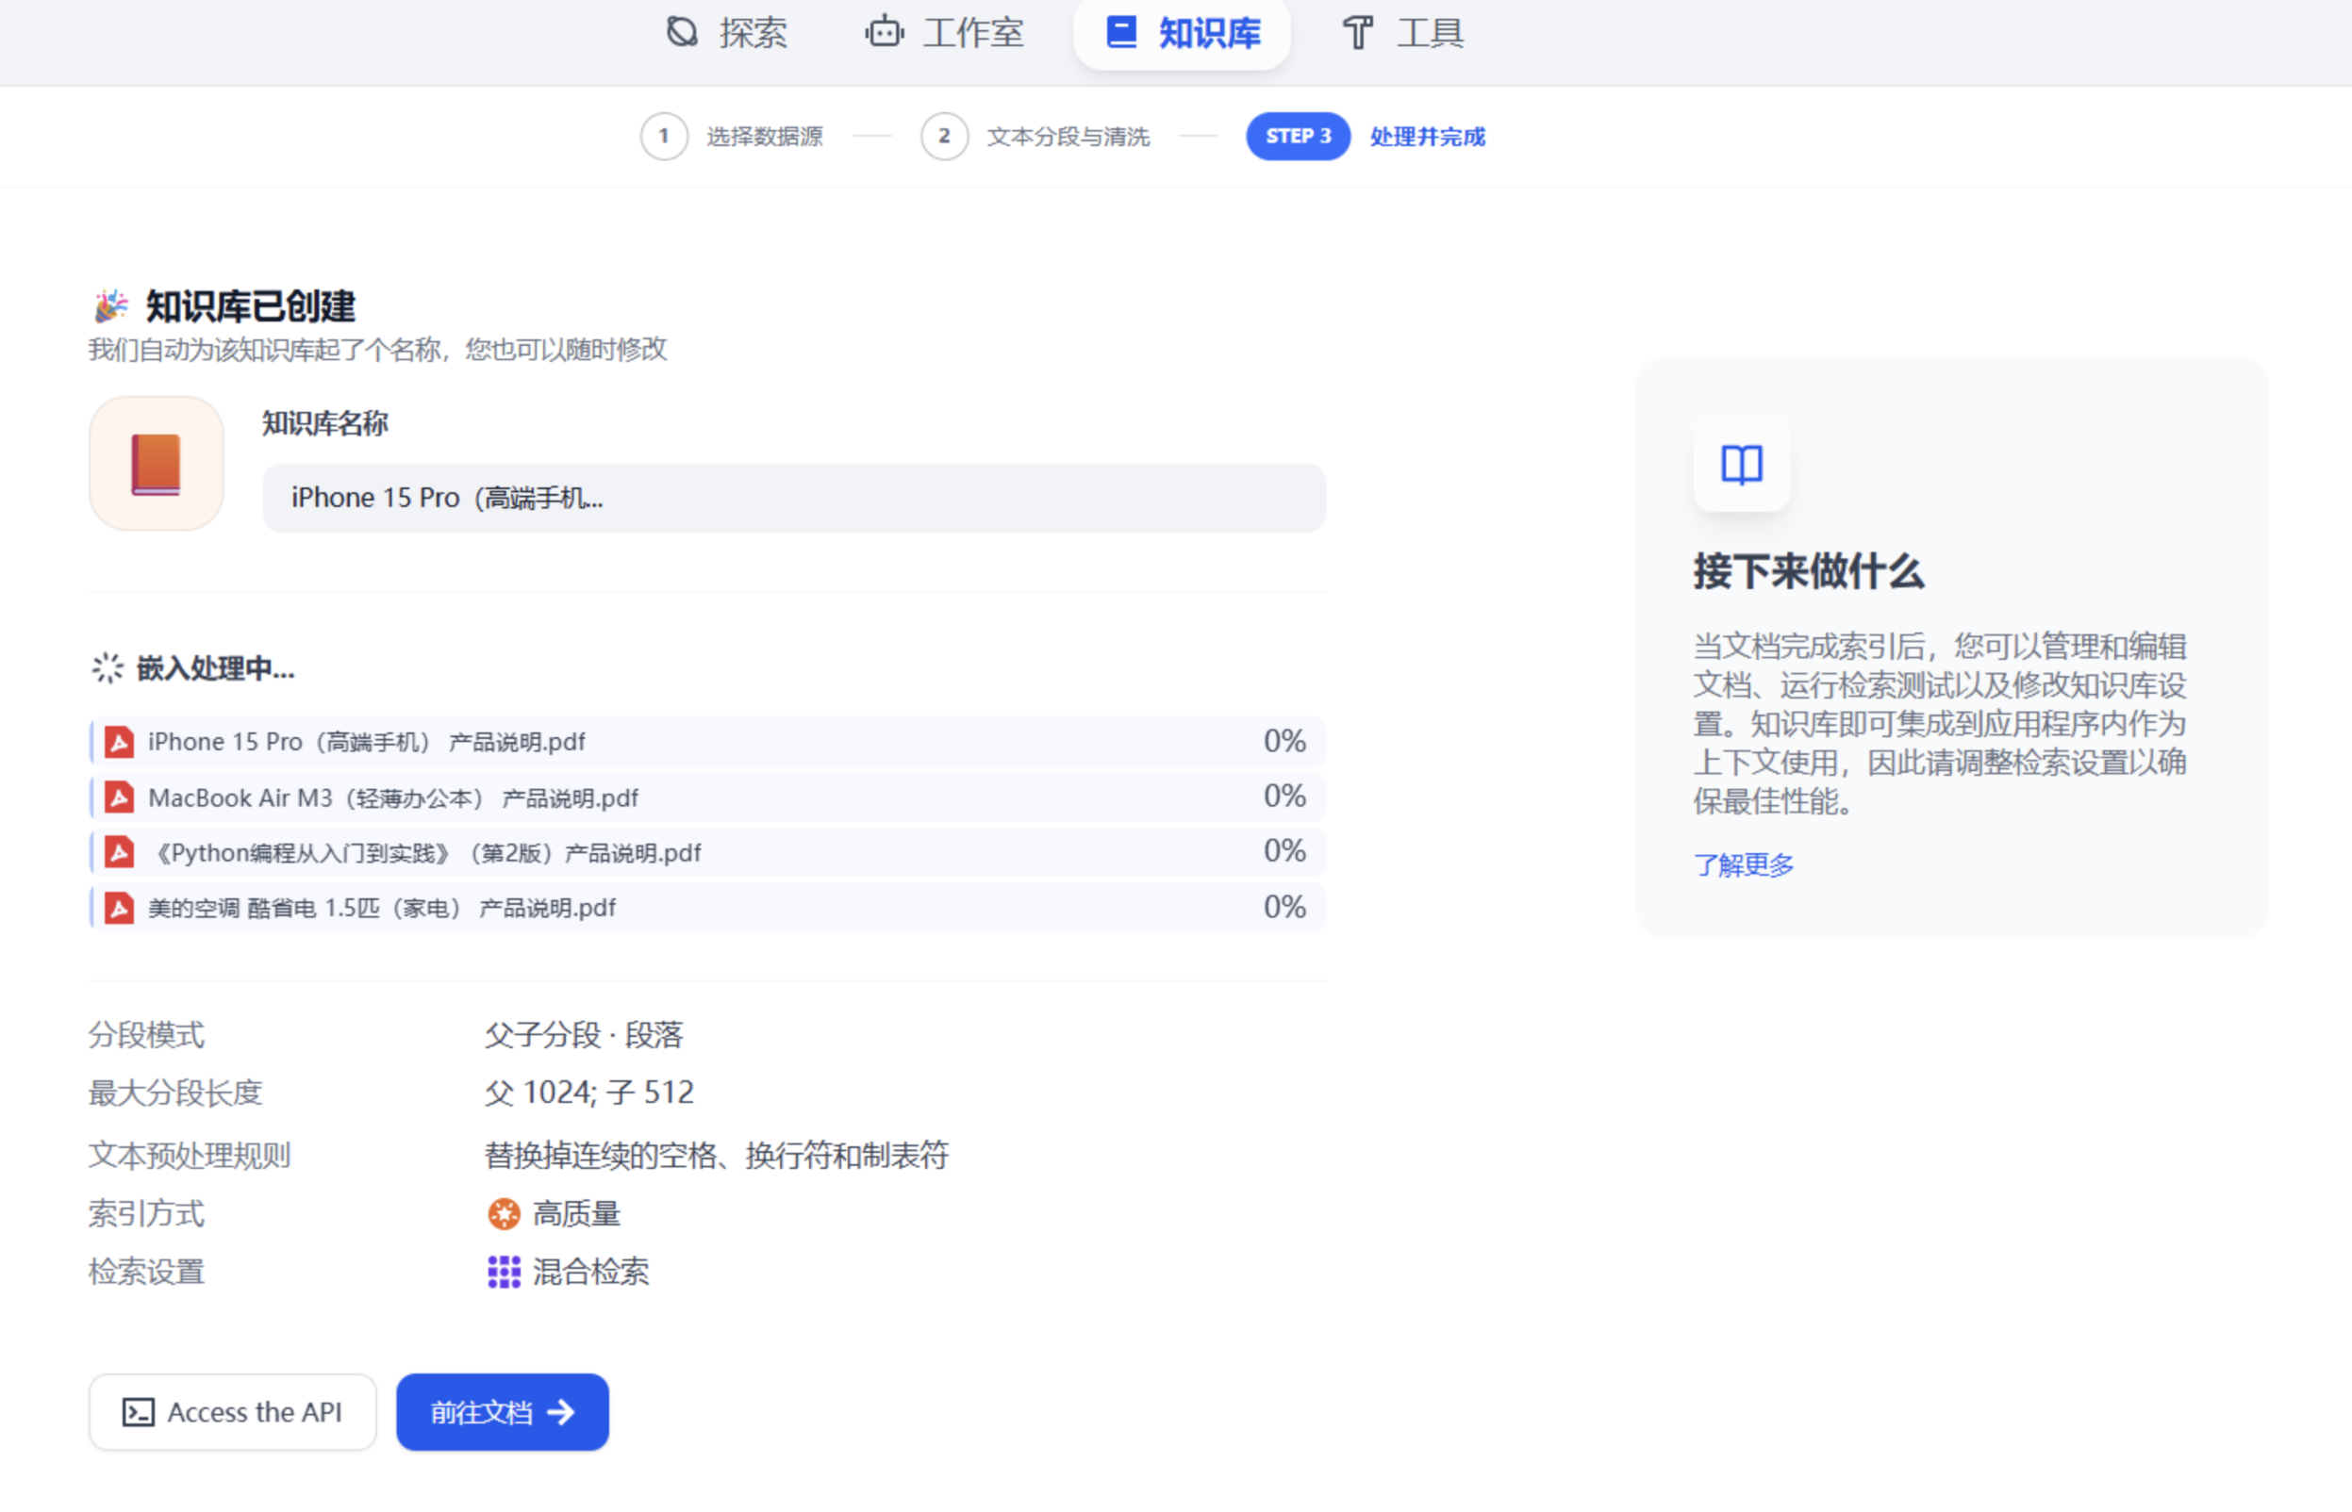Click the terminal icon on the Access the API button

pos(139,1413)
